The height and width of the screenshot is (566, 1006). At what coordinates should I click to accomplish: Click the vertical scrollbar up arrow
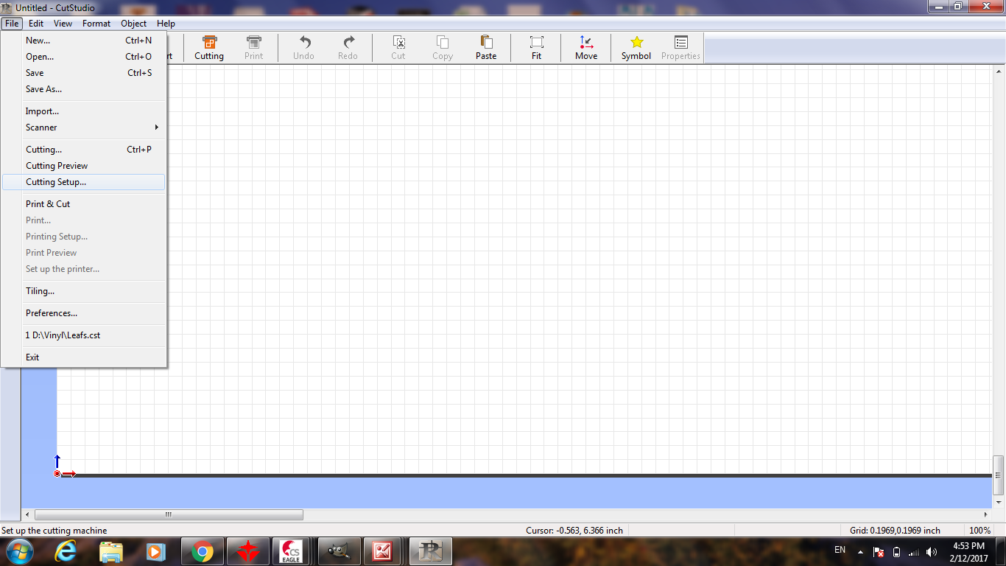[x=999, y=71]
